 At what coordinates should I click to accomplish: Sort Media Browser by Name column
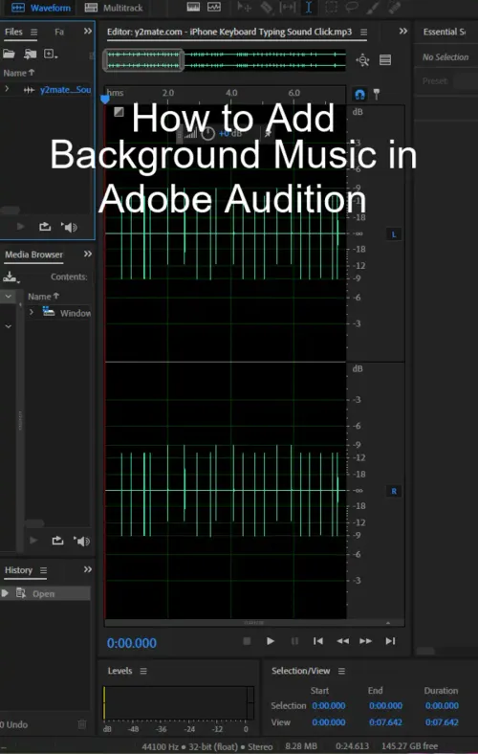coord(43,297)
